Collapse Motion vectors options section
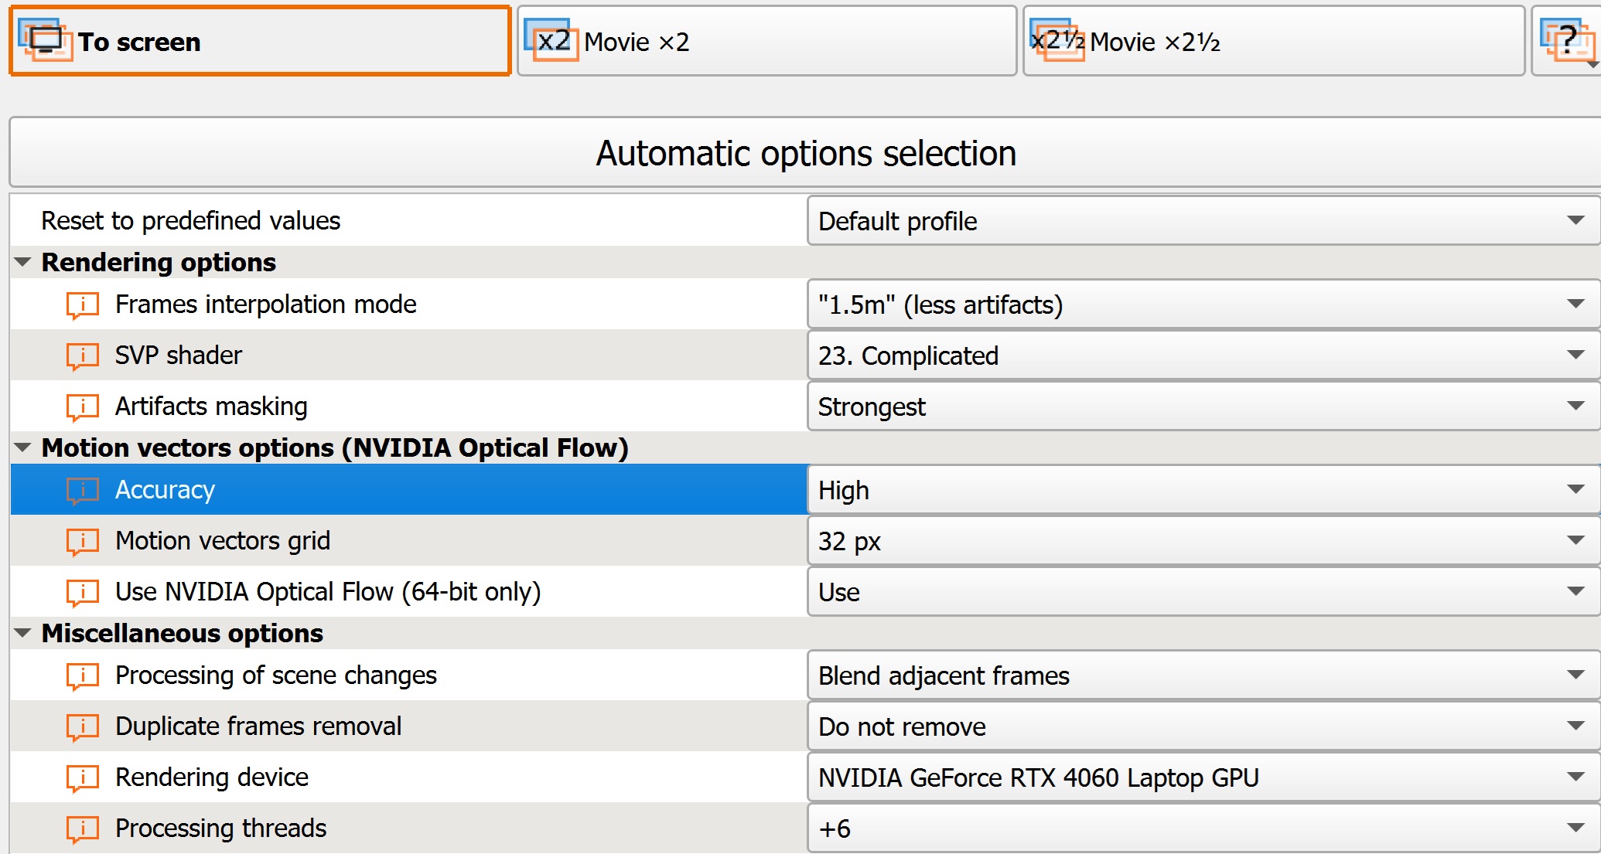The width and height of the screenshot is (1601, 854). [22, 448]
